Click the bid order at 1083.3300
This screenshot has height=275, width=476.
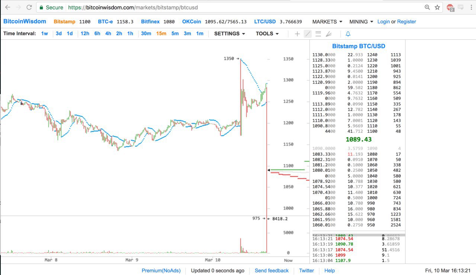click(x=338, y=154)
